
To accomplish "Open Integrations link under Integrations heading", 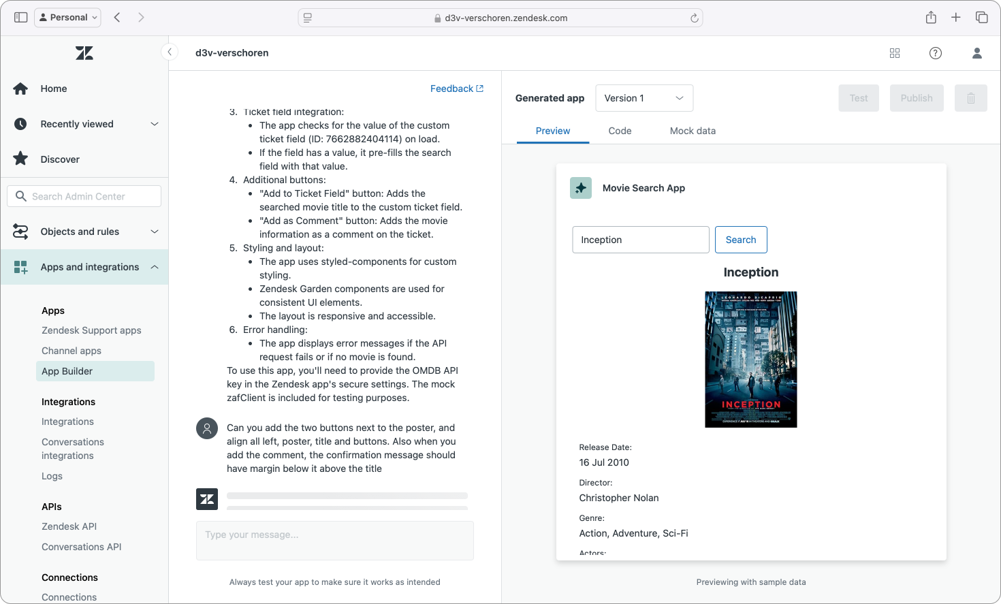I will click(67, 422).
